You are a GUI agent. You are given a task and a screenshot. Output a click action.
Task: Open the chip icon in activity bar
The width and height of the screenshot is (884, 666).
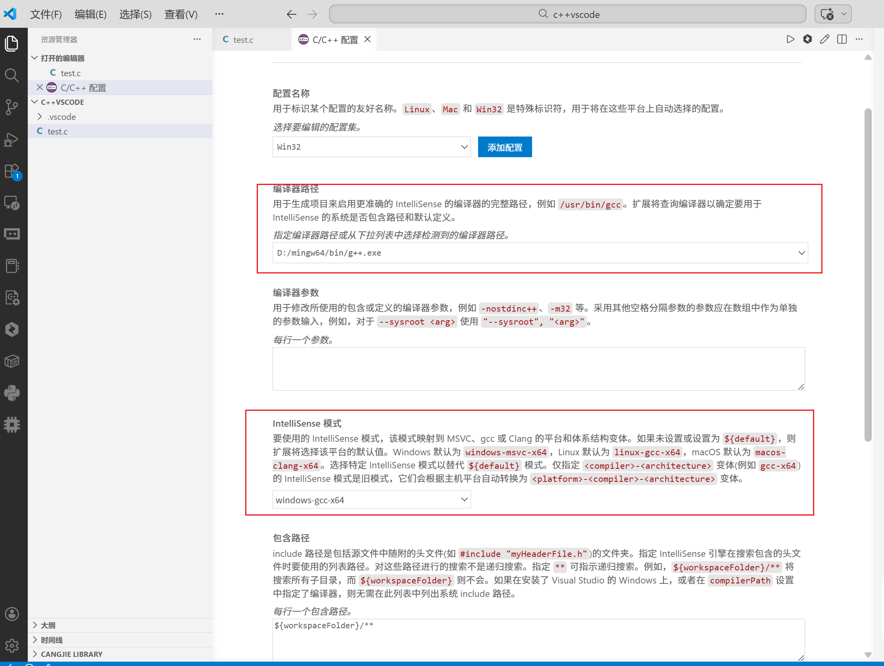tap(12, 425)
